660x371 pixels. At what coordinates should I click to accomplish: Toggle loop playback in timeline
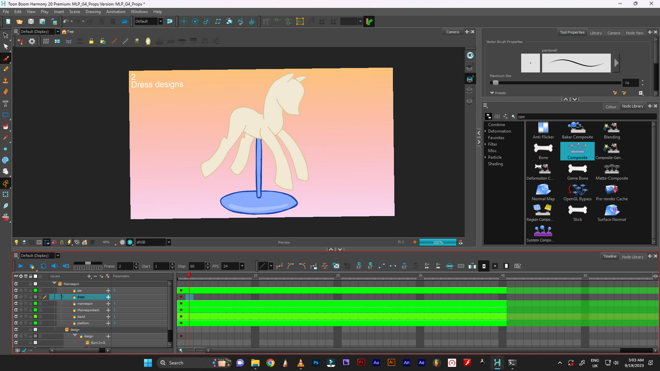tap(43, 266)
